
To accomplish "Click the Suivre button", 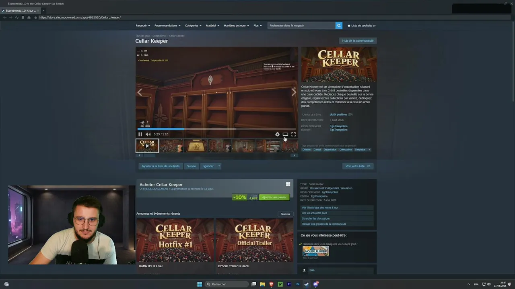I will coord(192,166).
